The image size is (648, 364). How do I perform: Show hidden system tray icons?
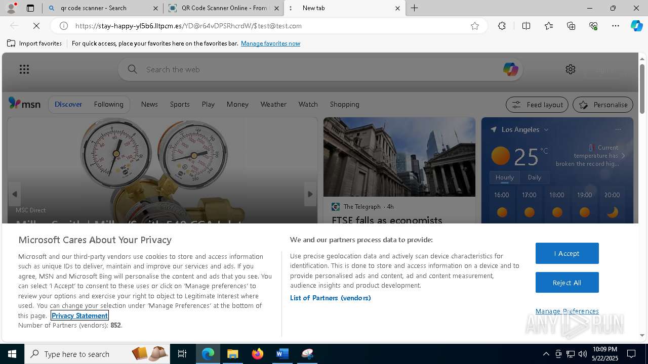tap(546, 354)
